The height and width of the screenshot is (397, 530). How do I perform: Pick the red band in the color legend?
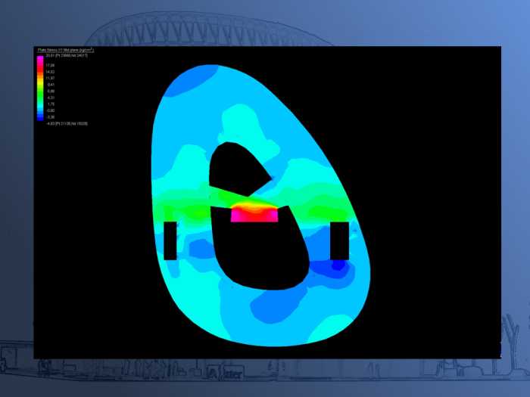point(40,70)
